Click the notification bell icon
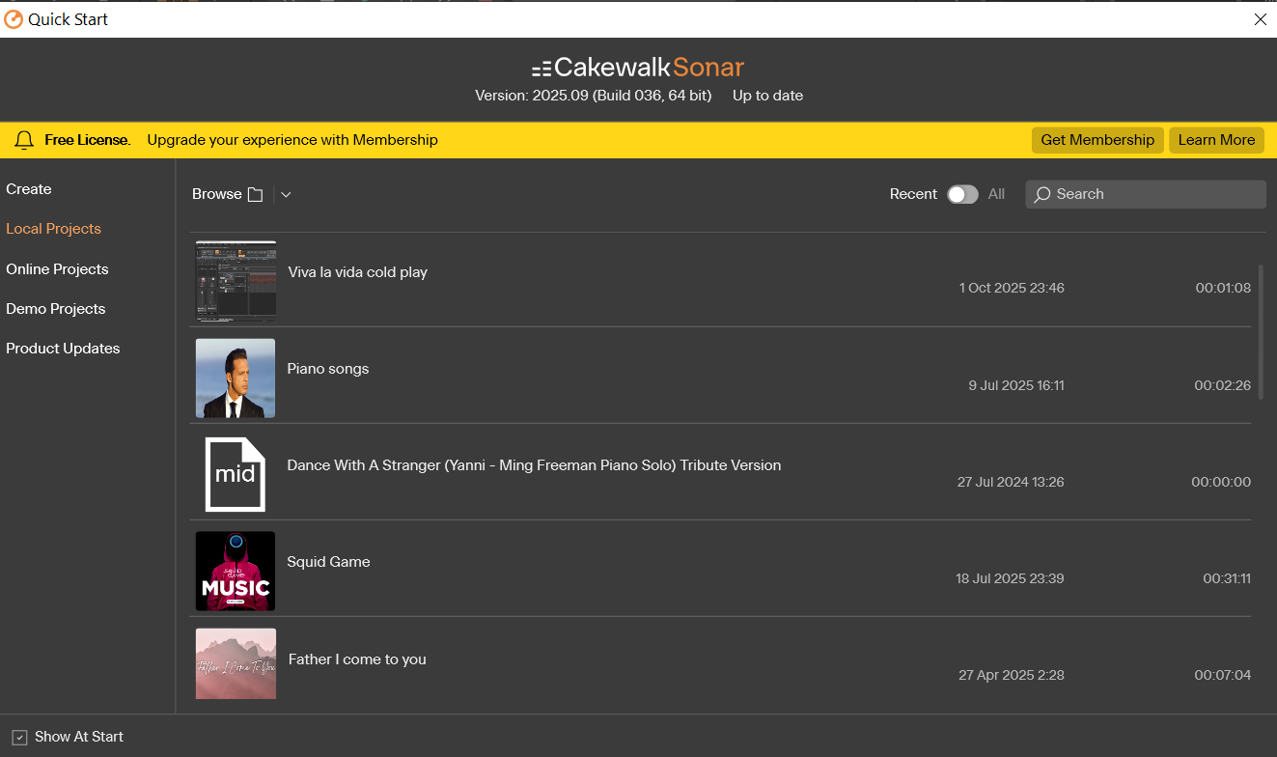The width and height of the screenshot is (1277, 757). click(x=24, y=140)
